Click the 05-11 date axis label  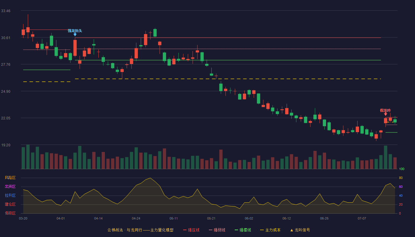tap(174, 218)
